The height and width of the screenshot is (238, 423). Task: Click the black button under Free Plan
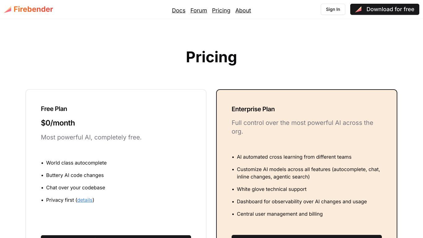pos(116,236)
